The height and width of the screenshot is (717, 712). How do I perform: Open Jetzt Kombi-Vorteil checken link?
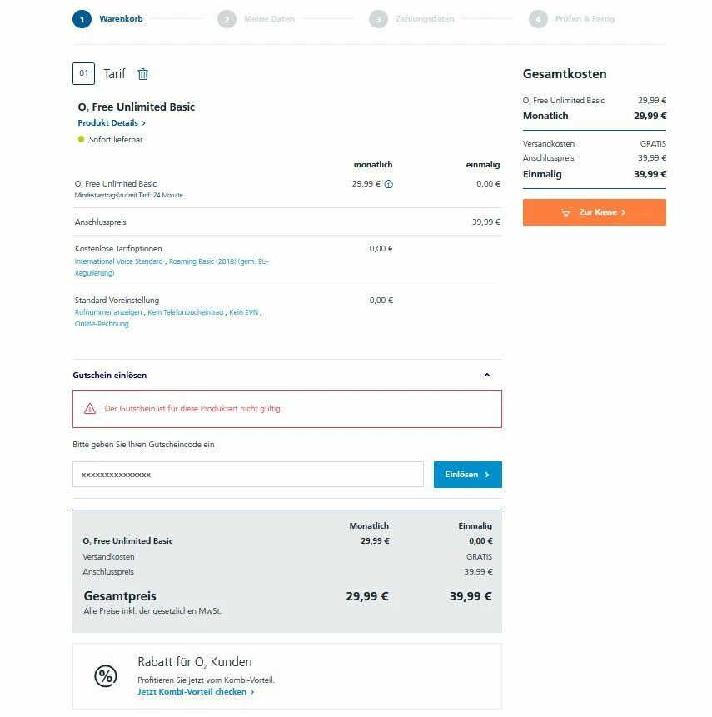click(x=196, y=692)
